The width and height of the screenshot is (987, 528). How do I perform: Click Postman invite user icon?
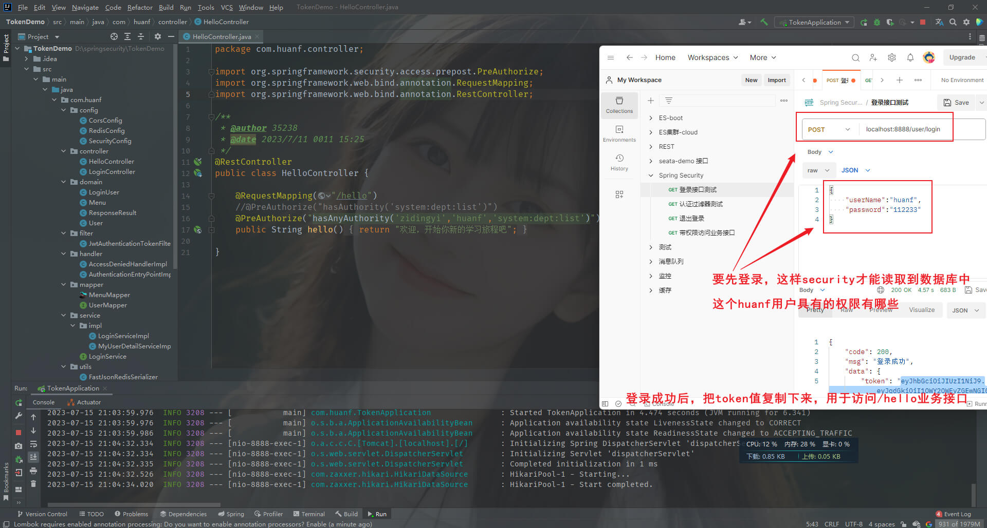(873, 57)
